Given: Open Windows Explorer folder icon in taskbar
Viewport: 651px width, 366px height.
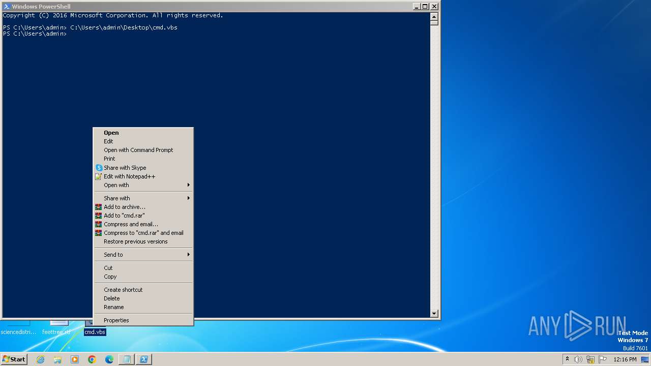Looking at the screenshot, I should tap(57, 359).
